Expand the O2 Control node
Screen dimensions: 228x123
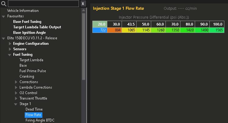[16, 93]
